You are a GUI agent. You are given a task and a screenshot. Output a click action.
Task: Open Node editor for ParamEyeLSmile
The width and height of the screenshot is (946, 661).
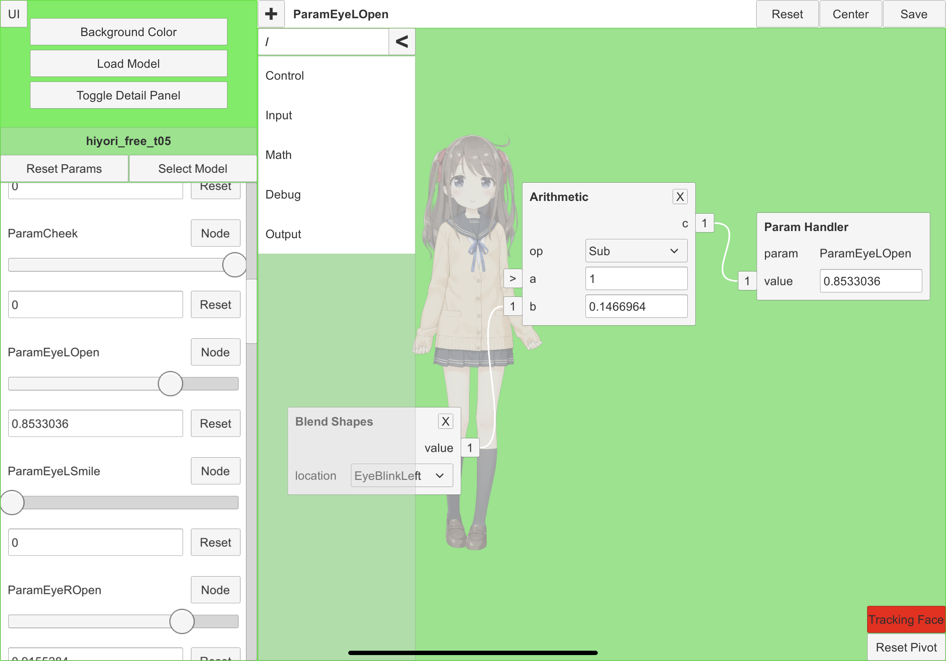click(x=215, y=471)
